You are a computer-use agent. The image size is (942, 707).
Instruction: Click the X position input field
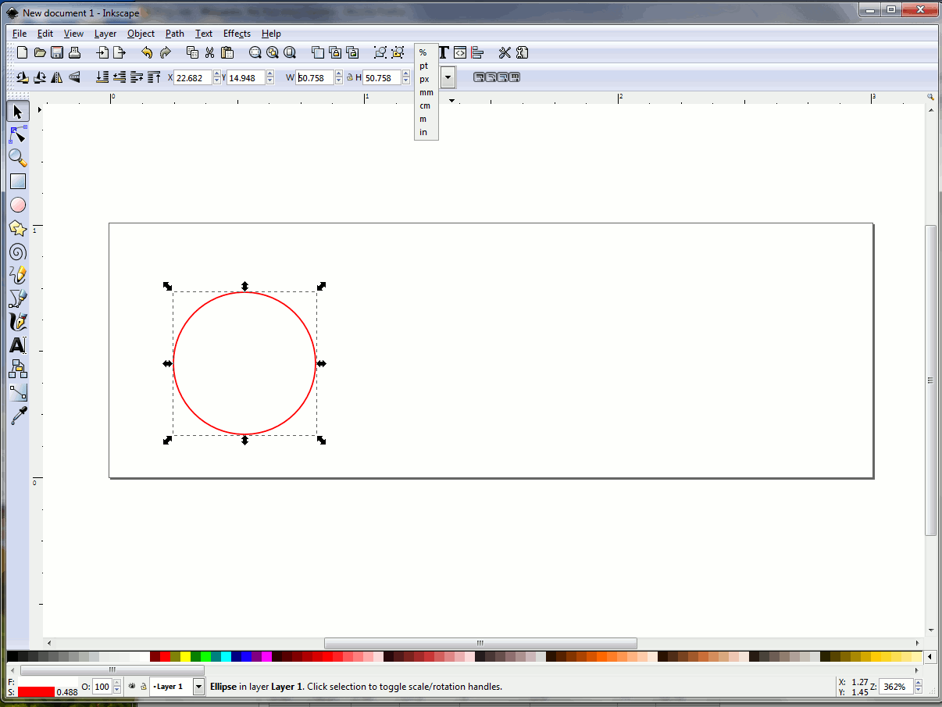coord(192,77)
